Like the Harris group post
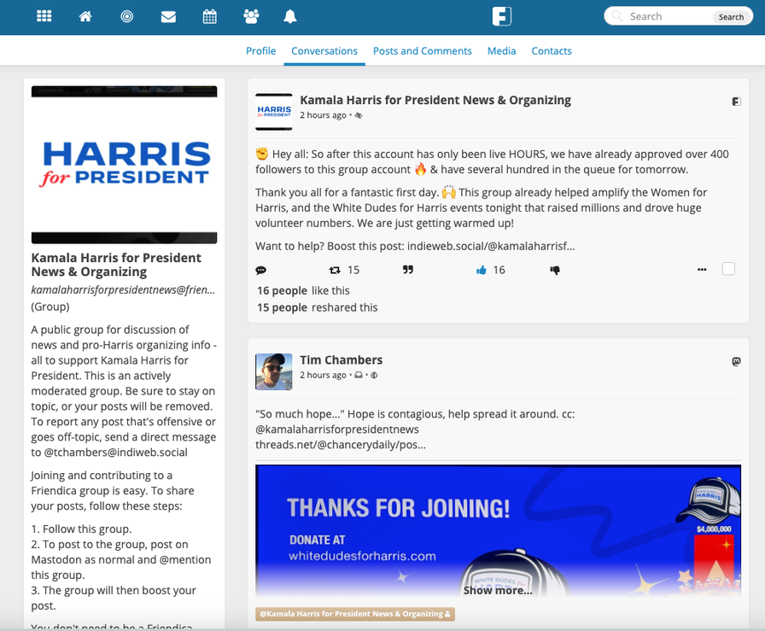 point(482,270)
